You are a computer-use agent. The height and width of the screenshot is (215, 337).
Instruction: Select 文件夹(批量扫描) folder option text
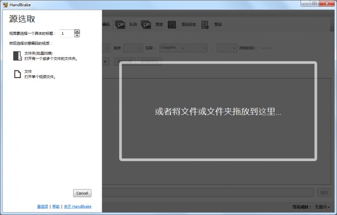tap(39, 53)
